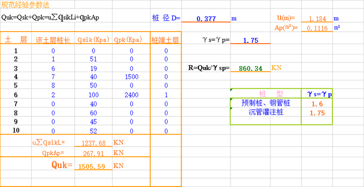Select the qsik value 100 in layer 6
Image resolution: width=364 pixels, height=187 pixels.
point(93,94)
